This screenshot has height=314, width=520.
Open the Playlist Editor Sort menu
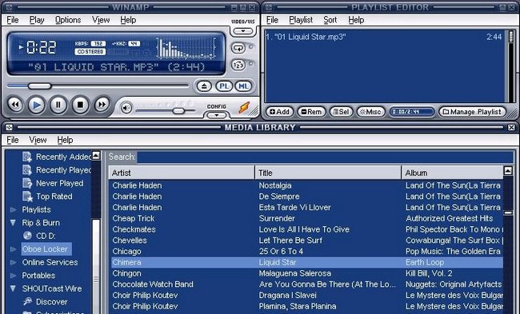pyautogui.click(x=330, y=20)
